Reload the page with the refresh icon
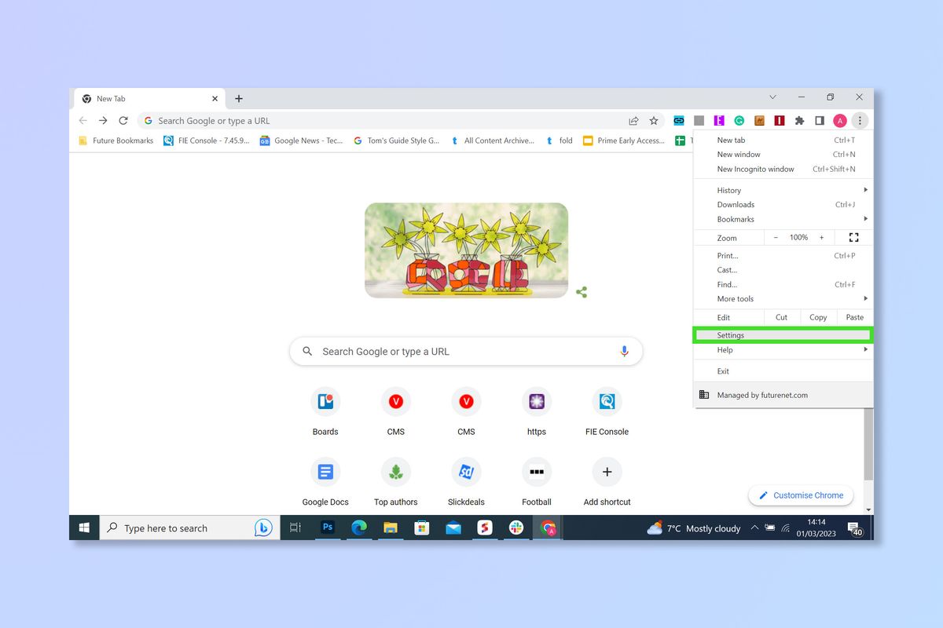Viewport: 943px width, 628px height. tap(123, 120)
